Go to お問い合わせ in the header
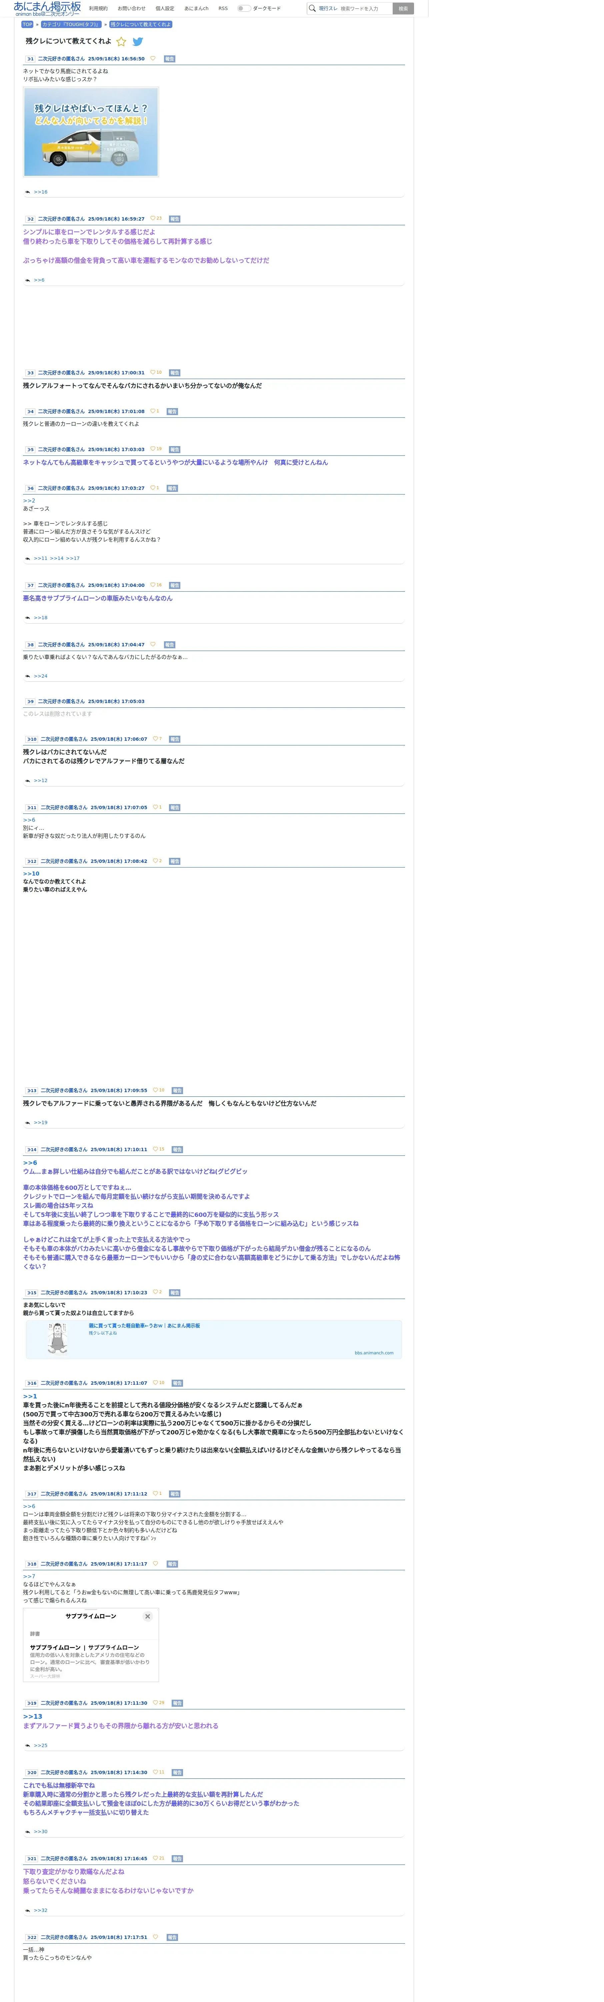The width and height of the screenshot is (604, 2002). (131, 9)
